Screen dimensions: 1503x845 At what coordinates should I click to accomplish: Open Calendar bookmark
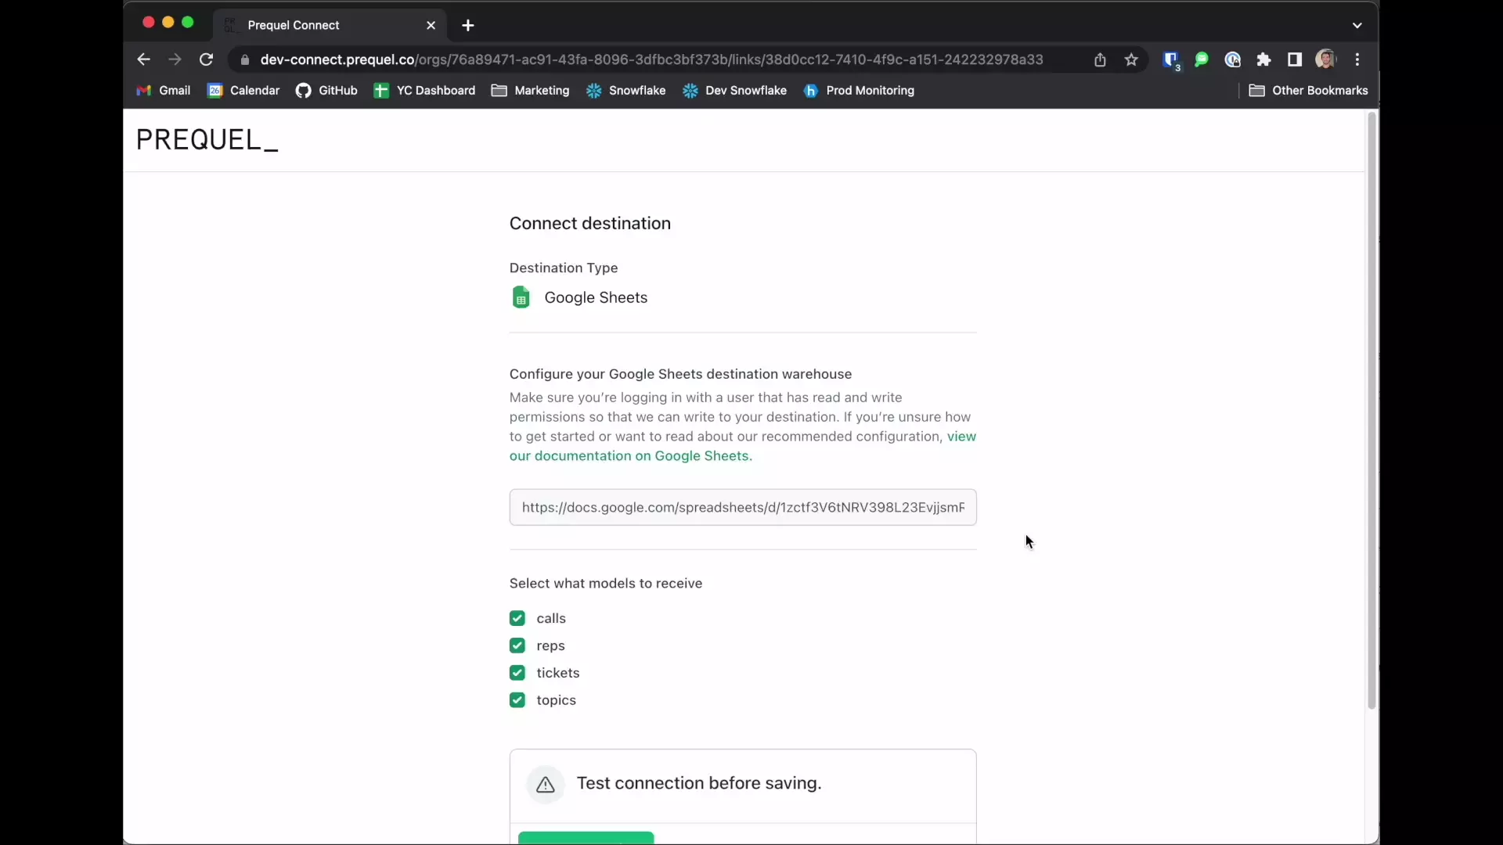243,91
